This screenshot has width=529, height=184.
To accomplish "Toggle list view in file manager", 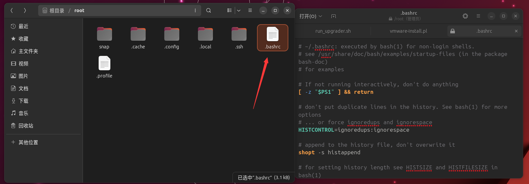I will (230, 10).
